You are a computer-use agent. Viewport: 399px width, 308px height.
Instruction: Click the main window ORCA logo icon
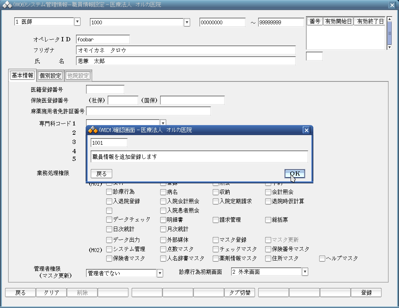coord(7,5)
